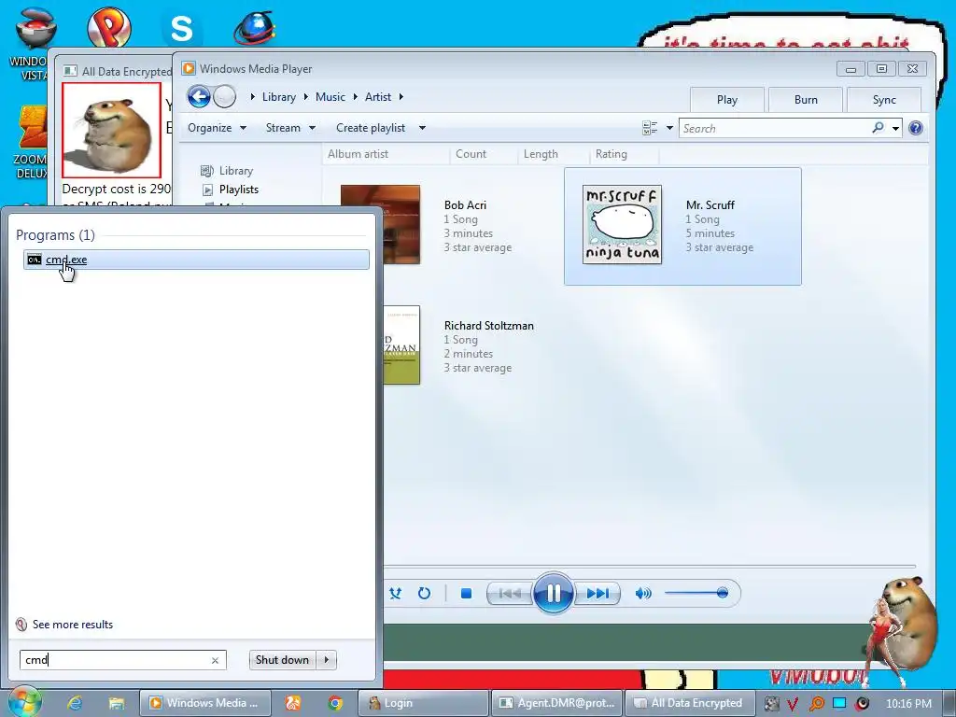Screen dimensions: 956x717
Task: Open Media Player Help icon
Action: [915, 128]
